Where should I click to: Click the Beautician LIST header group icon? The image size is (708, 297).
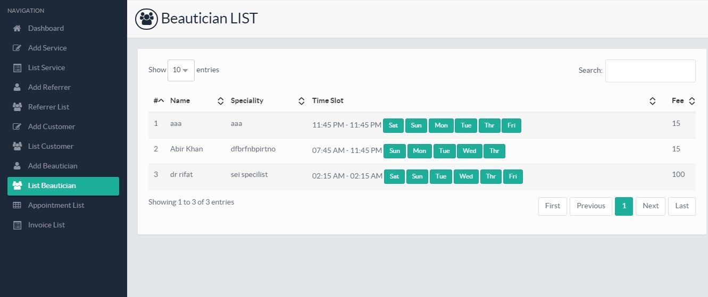[146, 19]
